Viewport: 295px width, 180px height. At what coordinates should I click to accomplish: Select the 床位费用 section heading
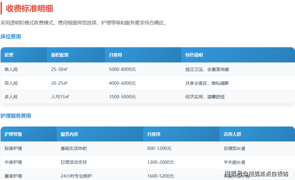click(x=11, y=37)
